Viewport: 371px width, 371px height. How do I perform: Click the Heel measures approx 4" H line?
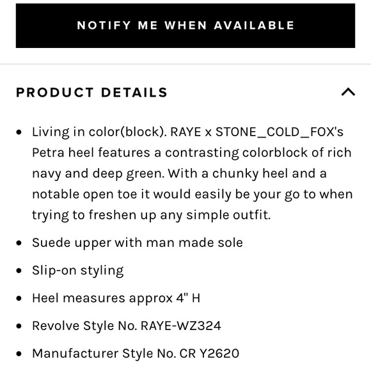[x=116, y=298]
